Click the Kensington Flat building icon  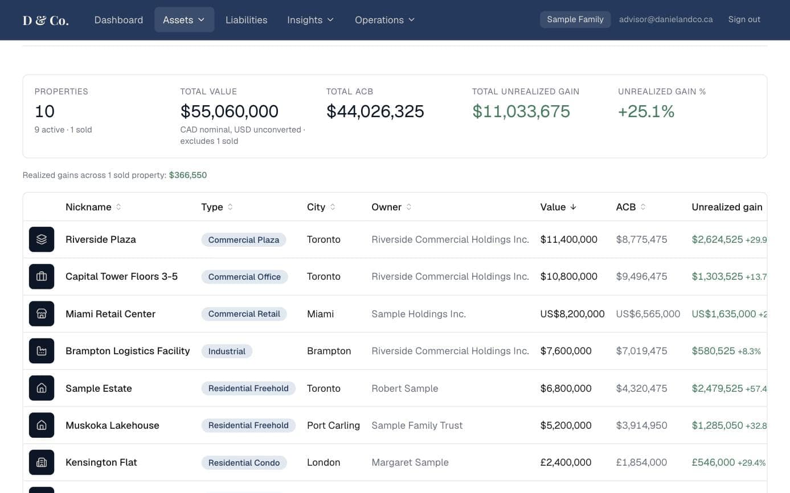point(42,462)
